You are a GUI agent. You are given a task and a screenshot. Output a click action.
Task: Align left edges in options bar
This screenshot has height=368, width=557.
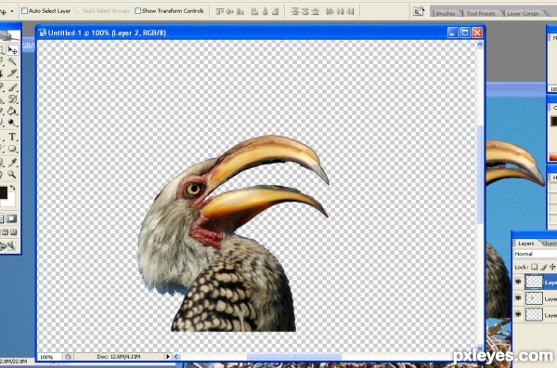click(254, 11)
